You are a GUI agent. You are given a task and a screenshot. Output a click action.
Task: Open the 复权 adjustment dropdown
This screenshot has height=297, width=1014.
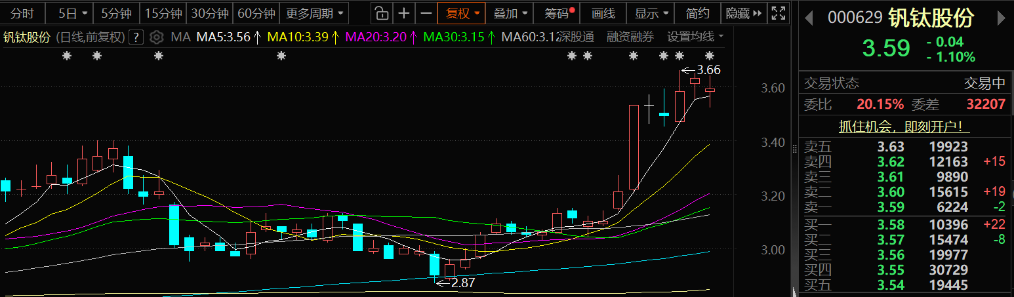click(x=462, y=13)
